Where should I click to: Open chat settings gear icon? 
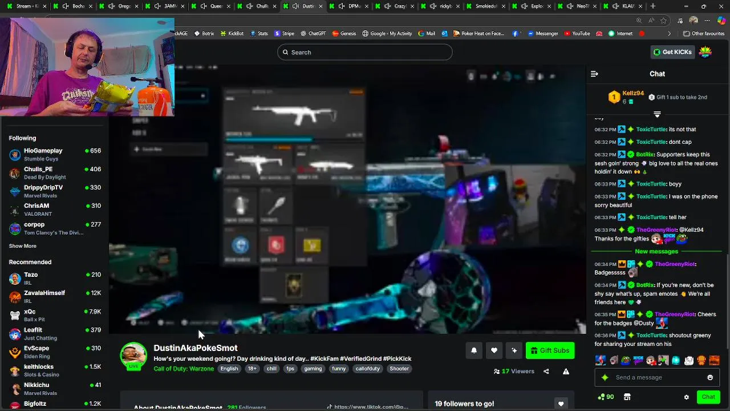(686, 397)
